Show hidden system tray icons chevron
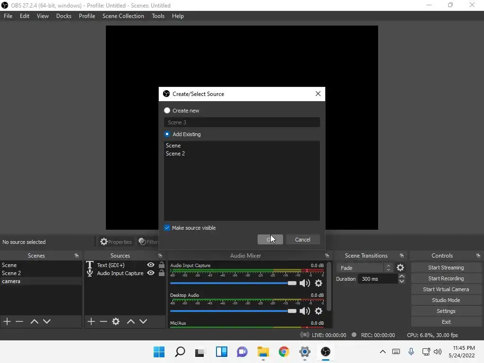The width and height of the screenshot is (484, 363). (383, 352)
